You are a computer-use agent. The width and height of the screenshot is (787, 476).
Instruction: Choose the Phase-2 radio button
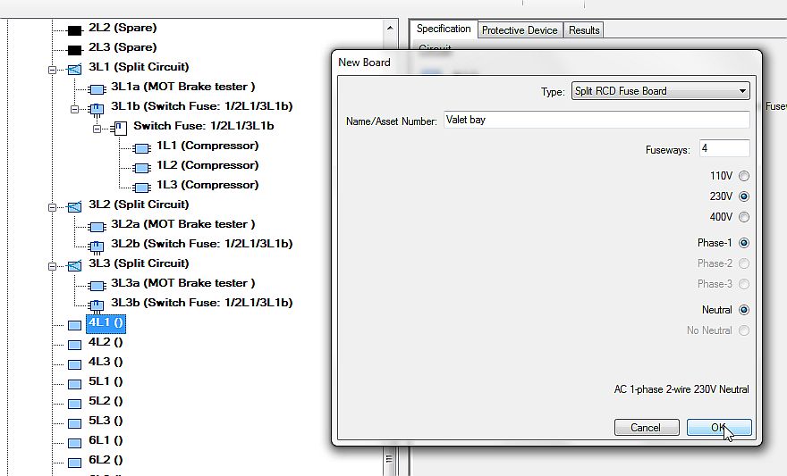(744, 263)
